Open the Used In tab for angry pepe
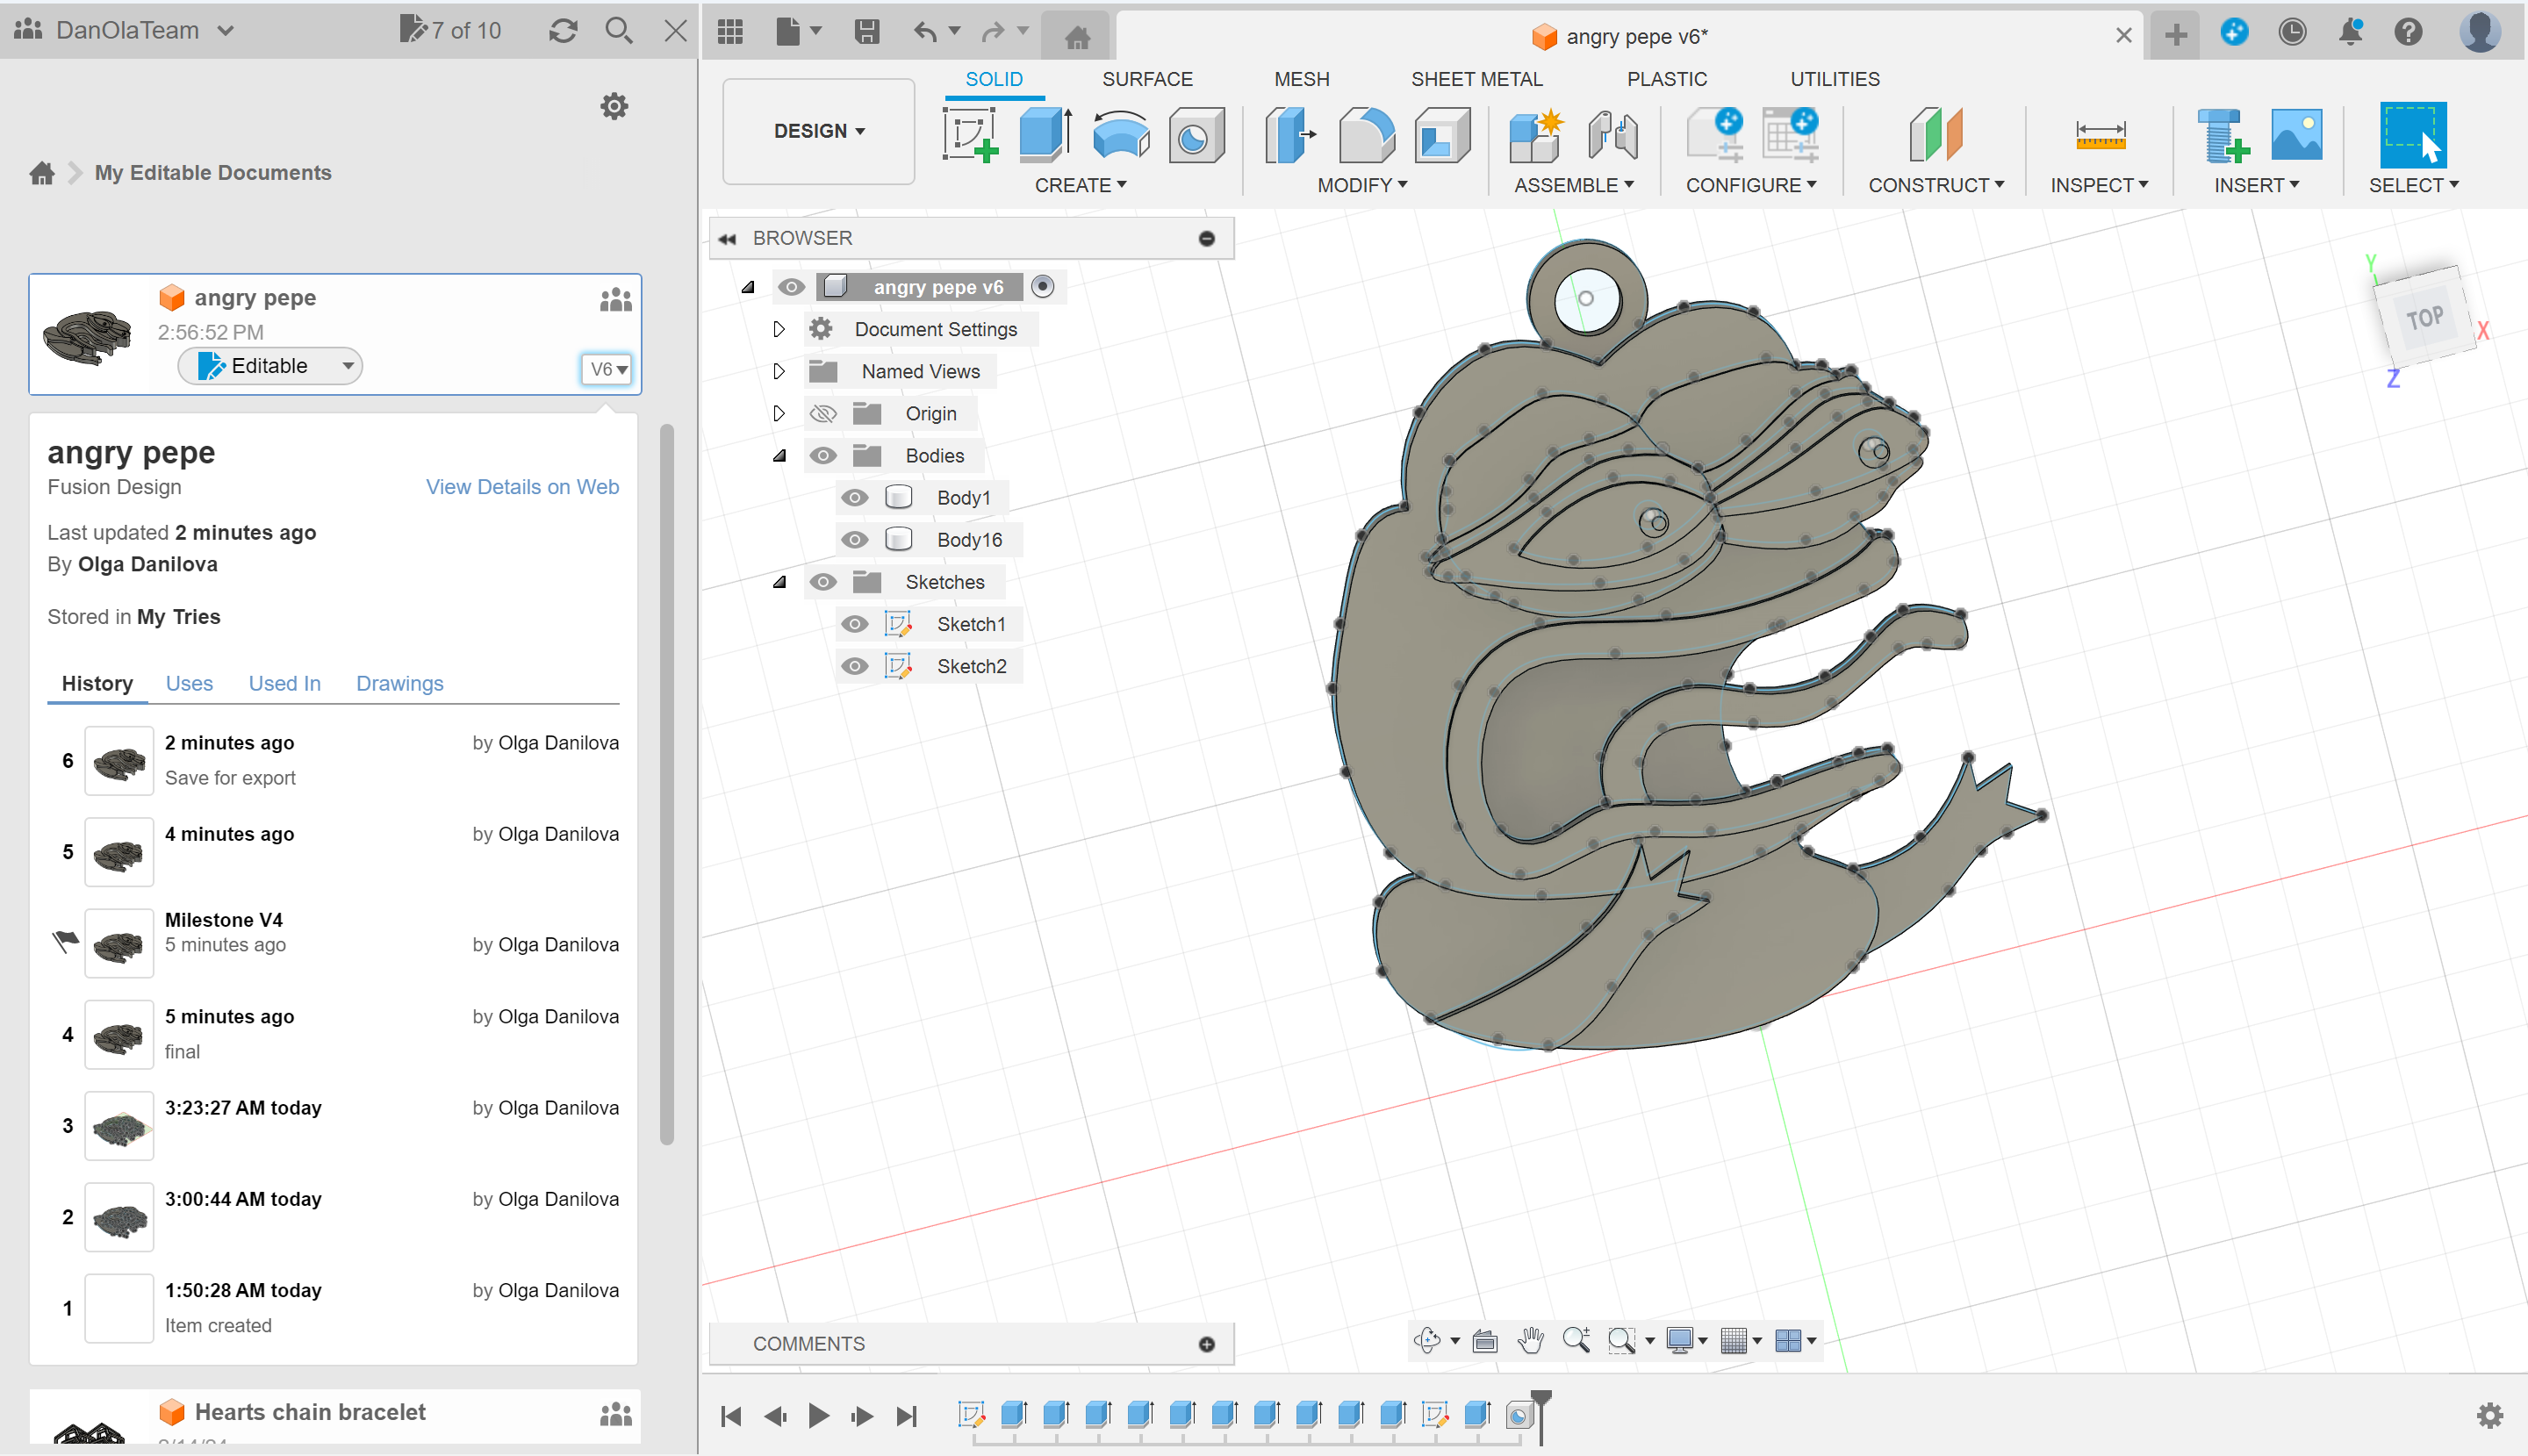Image resolution: width=2528 pixels, height=1456 pixels. [x=284, y=683]
